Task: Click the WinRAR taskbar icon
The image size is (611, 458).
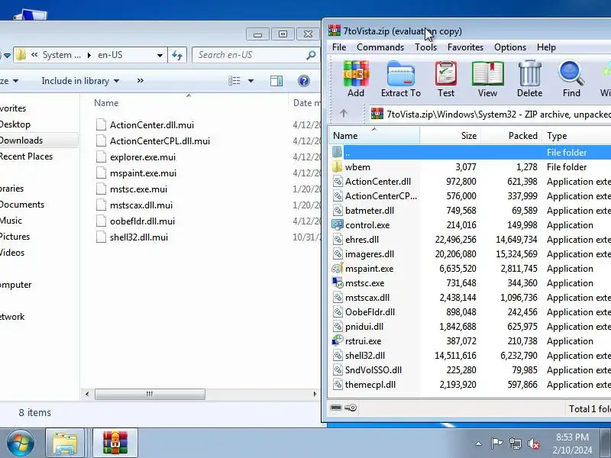Action: click(x=115, y=443)
